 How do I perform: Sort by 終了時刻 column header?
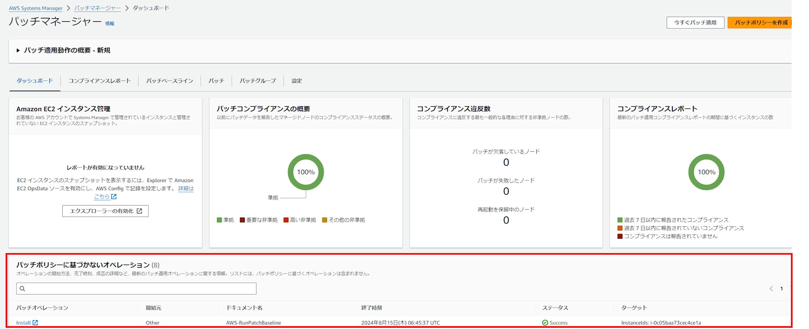(371, 308)
